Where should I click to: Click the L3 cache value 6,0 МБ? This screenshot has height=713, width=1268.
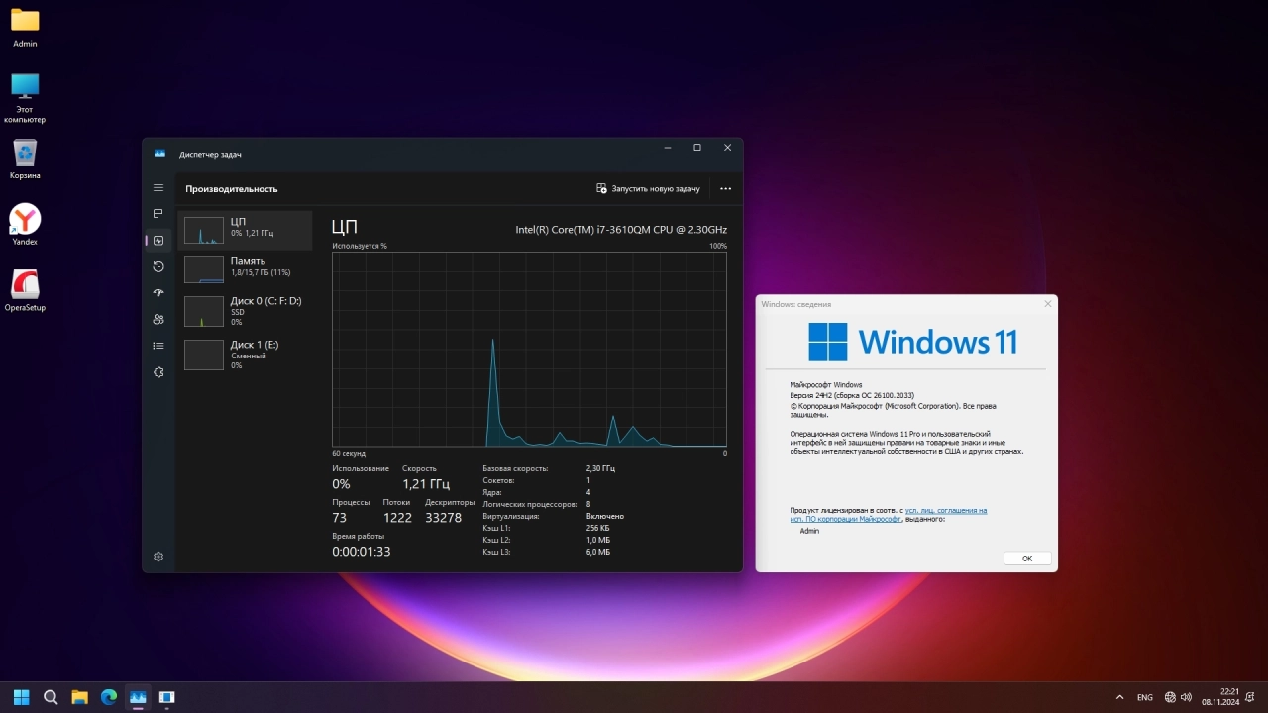(x=598, y=552)
